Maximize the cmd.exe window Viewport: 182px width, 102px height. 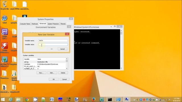point(115,26)
